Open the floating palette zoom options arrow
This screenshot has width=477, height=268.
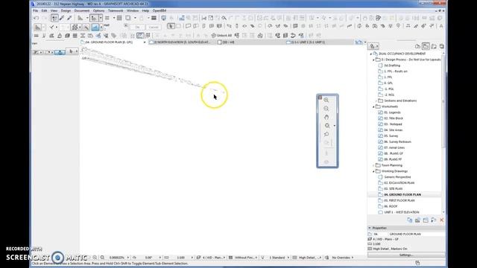click(x=335, y=126)
